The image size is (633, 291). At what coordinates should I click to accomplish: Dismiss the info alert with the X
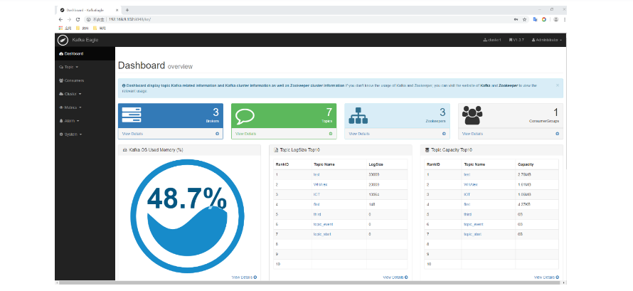[x=558, y=85]
